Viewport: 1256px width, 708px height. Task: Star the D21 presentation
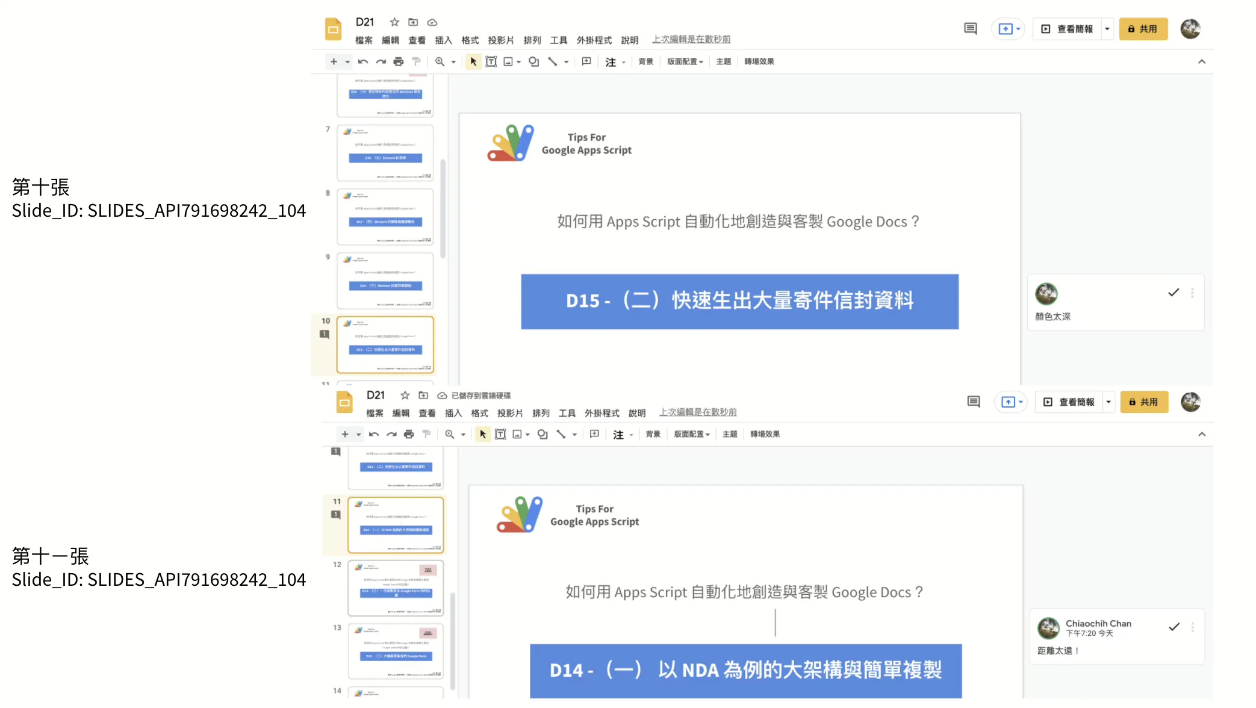click(x=394, y=22)
